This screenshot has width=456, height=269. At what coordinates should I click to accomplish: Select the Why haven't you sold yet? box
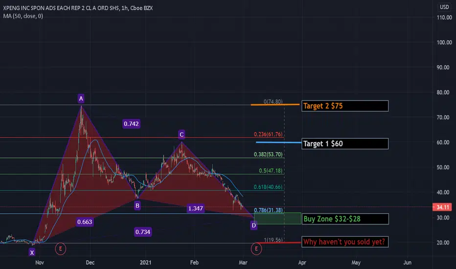[x=345, y=242]
